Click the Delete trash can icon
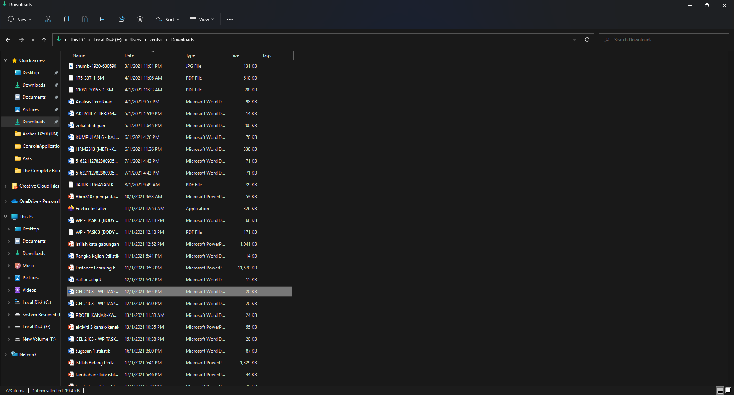734x395 pixels. [140, 19]
